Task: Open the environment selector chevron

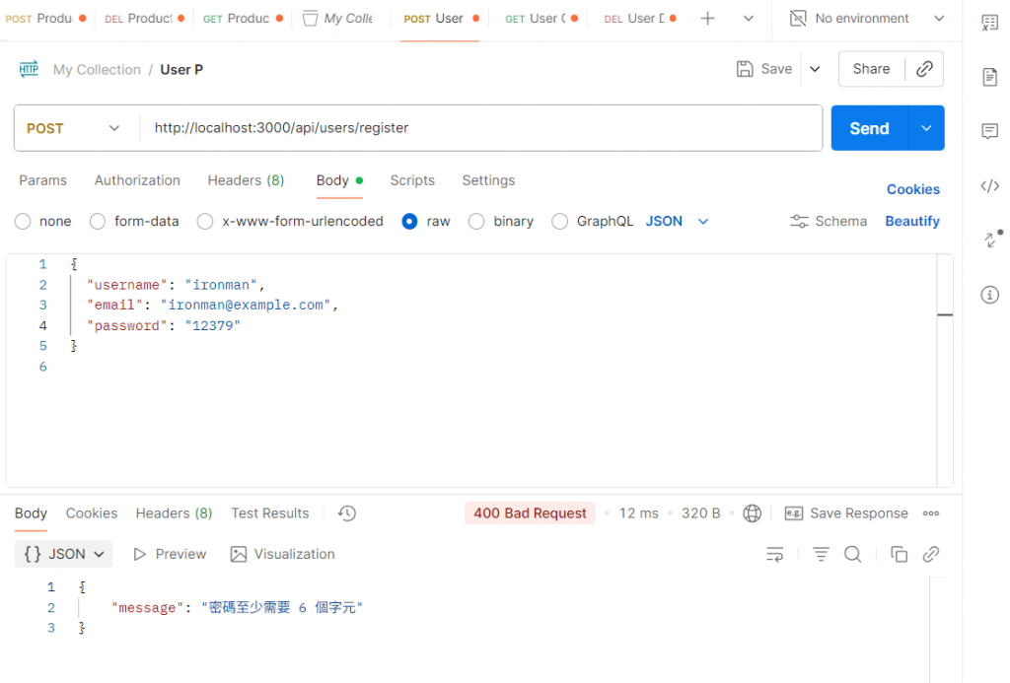Action: pos(939,18)
